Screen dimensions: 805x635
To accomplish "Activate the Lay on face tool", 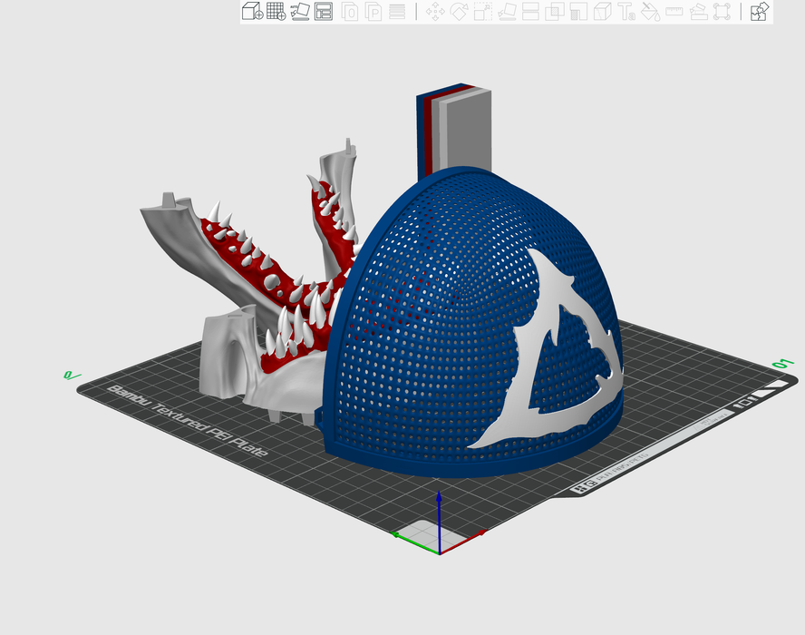I will (x=508, y=12).
